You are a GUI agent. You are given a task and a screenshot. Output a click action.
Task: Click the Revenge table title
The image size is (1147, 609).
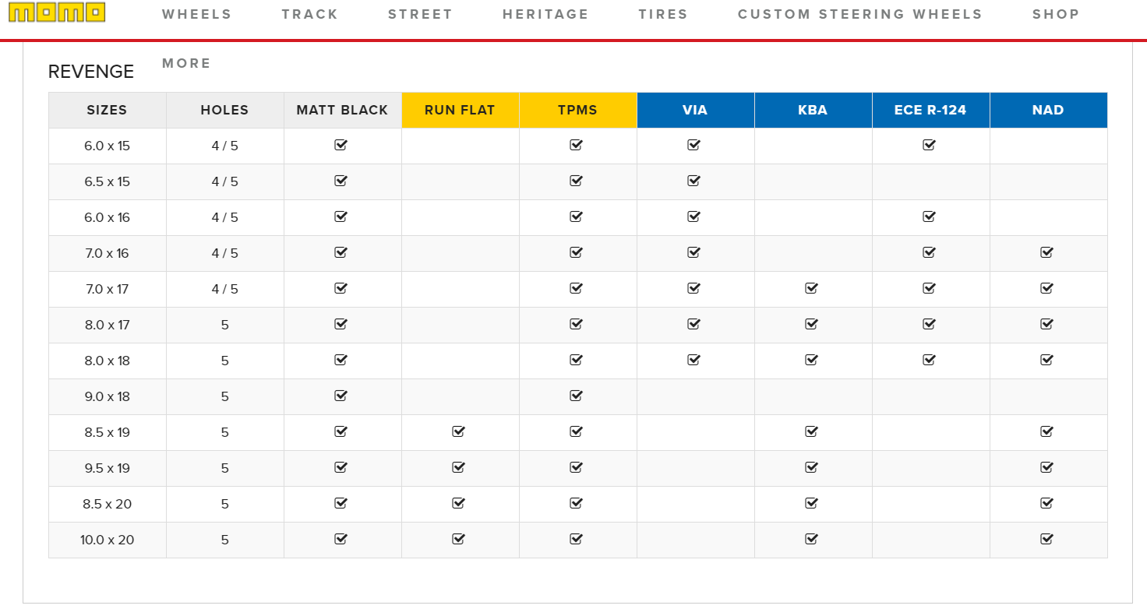tap(91, 72)
